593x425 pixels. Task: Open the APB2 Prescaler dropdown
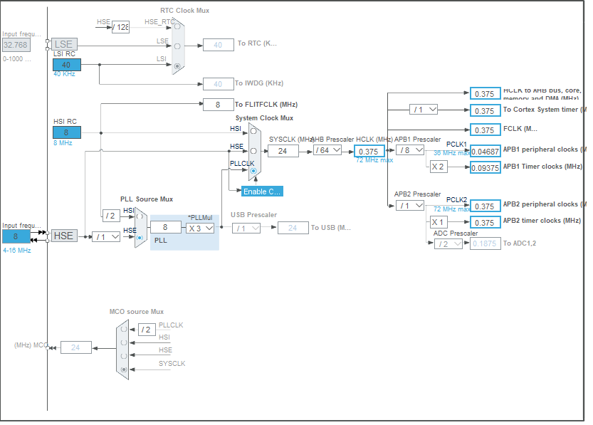411,204
